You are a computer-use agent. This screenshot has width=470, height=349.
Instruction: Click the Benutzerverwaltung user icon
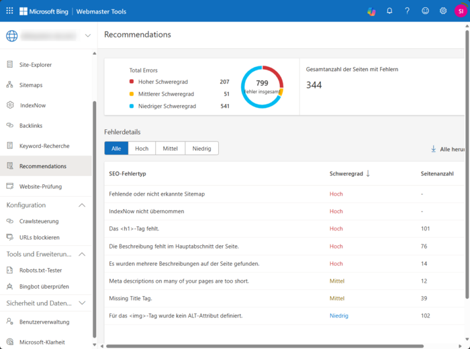[x=10, y=322]
